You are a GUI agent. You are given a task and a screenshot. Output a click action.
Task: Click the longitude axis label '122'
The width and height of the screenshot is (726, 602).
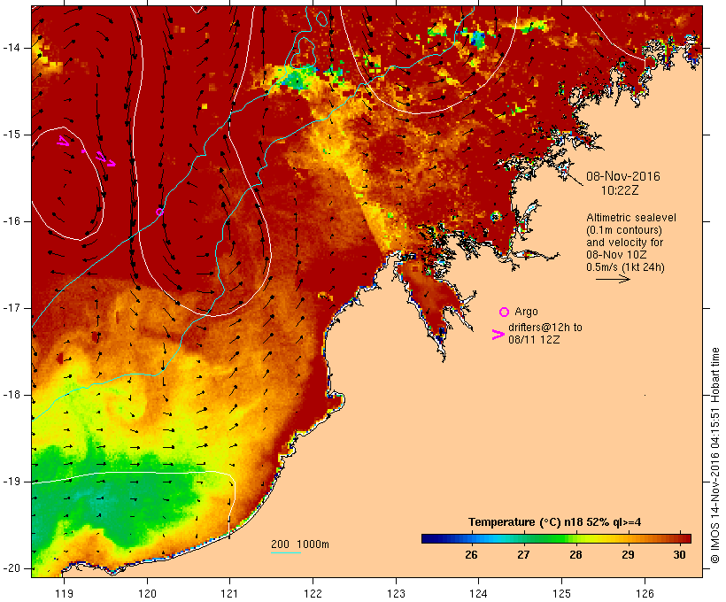click(x=313, y=594)
